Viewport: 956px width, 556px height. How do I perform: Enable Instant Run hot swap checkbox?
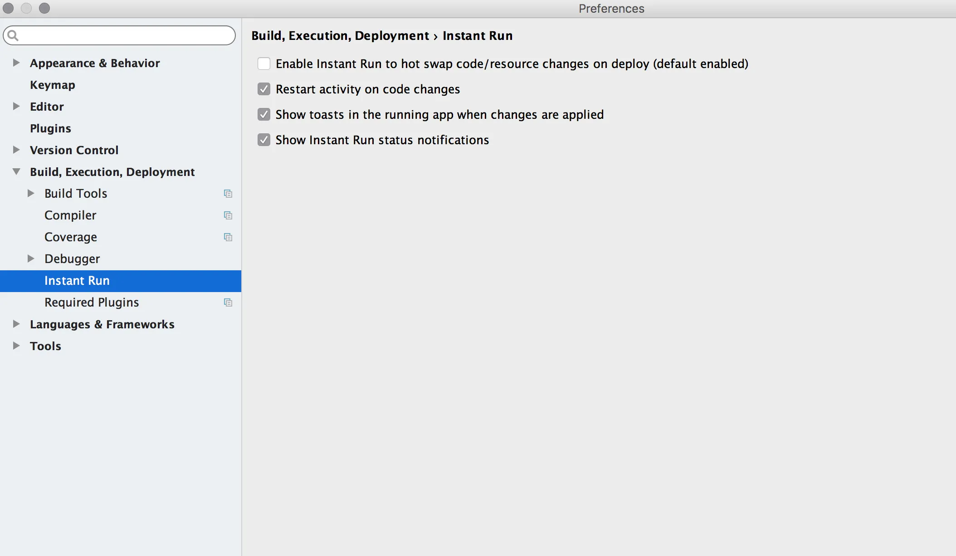tap(264, 63)
